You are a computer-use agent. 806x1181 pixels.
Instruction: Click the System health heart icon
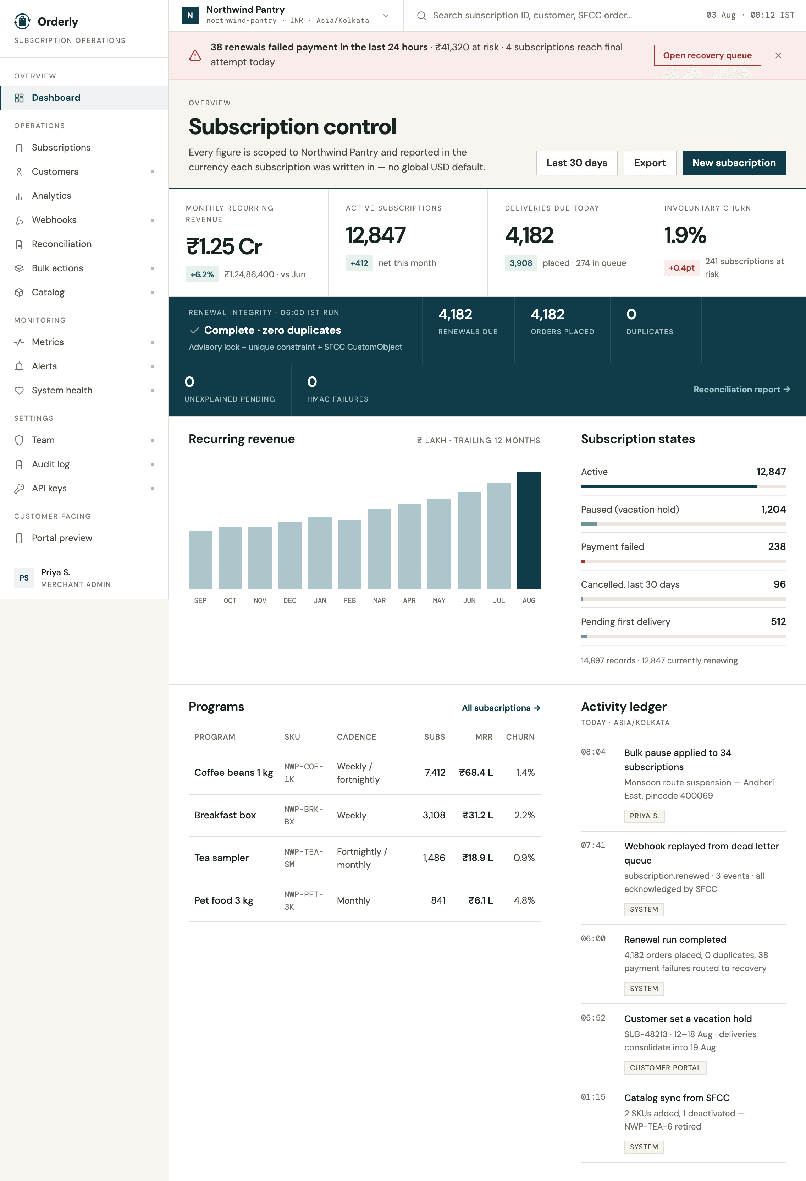(x=19, y=391)
